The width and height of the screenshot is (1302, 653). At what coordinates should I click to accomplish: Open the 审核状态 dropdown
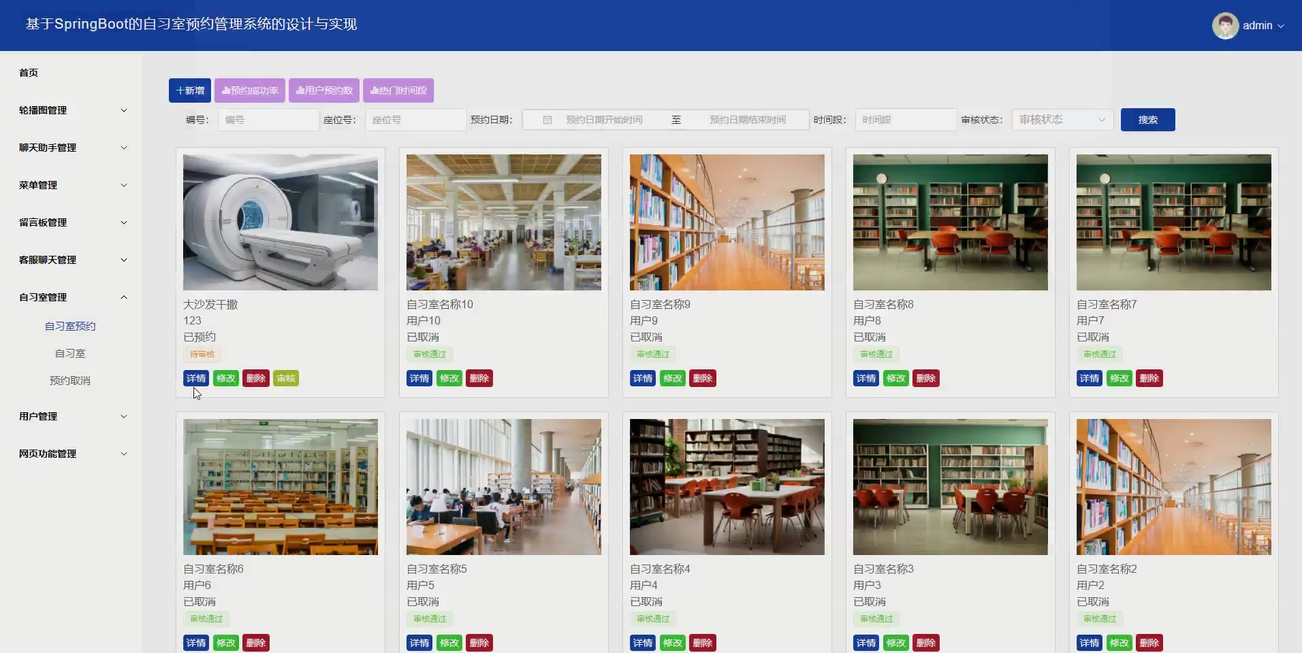(1063, 120)
